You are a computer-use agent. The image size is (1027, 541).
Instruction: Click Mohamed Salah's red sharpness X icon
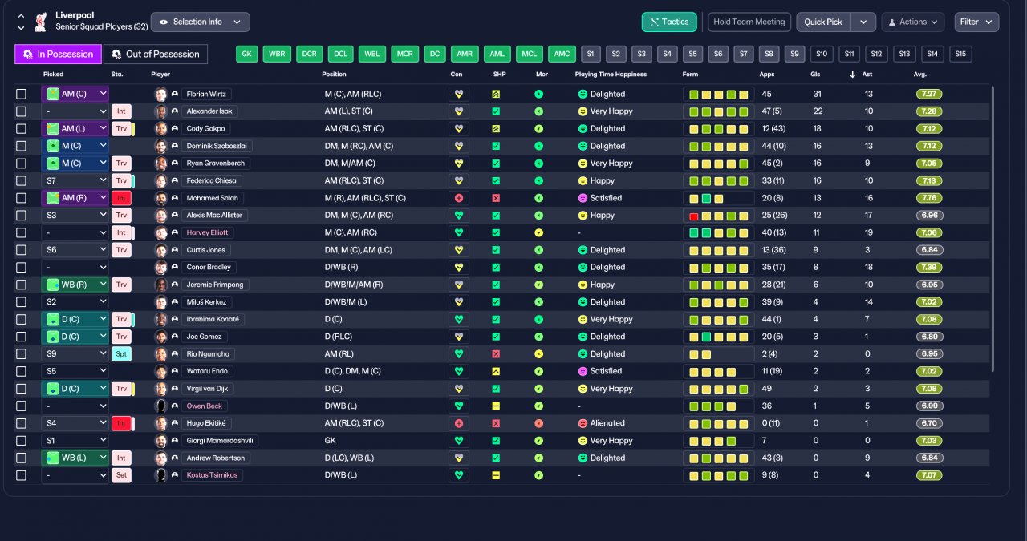click(x=496, y=198)
